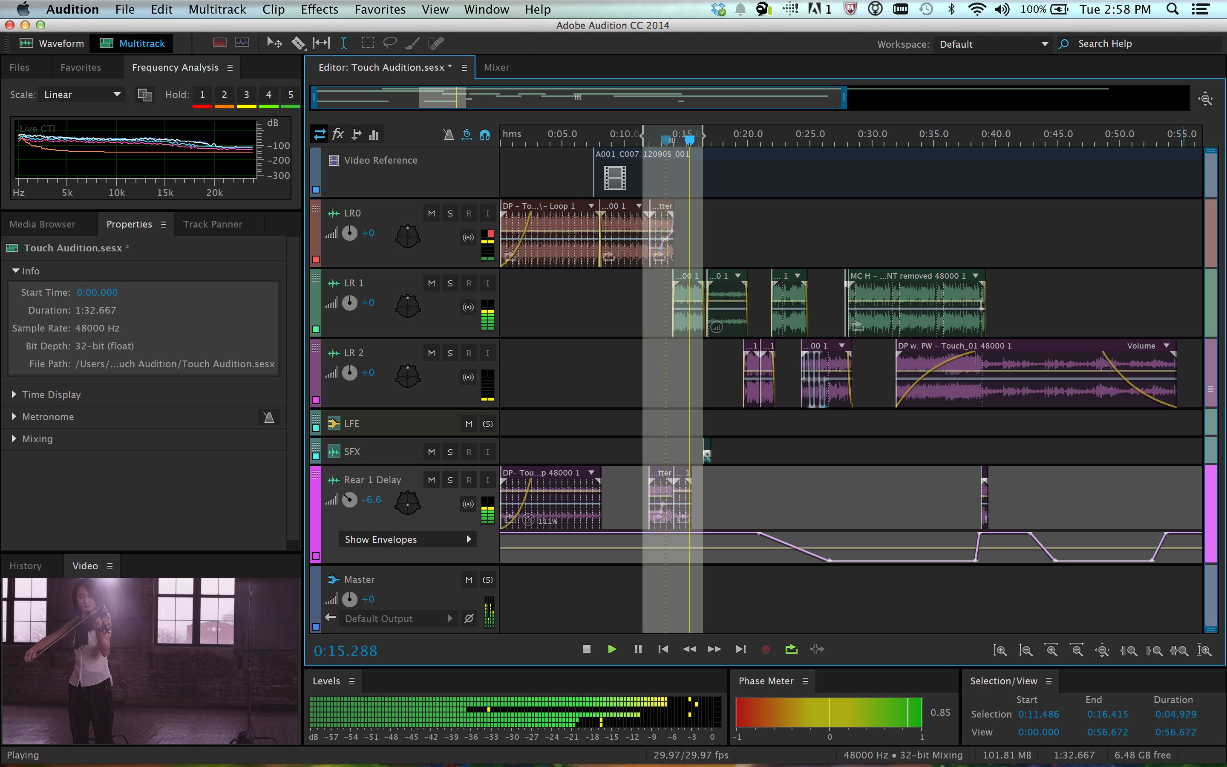Drag the master volume level slider
1227x767 pixels.
pyautogui.click(x=351, y=599)
